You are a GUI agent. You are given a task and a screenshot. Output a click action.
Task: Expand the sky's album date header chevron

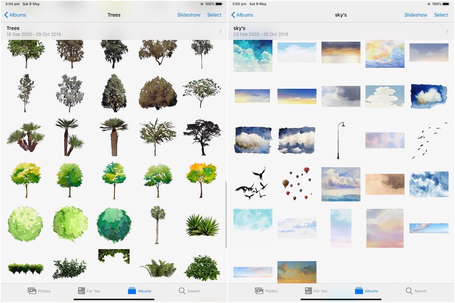pyautogui.click(x=447, y=31)
